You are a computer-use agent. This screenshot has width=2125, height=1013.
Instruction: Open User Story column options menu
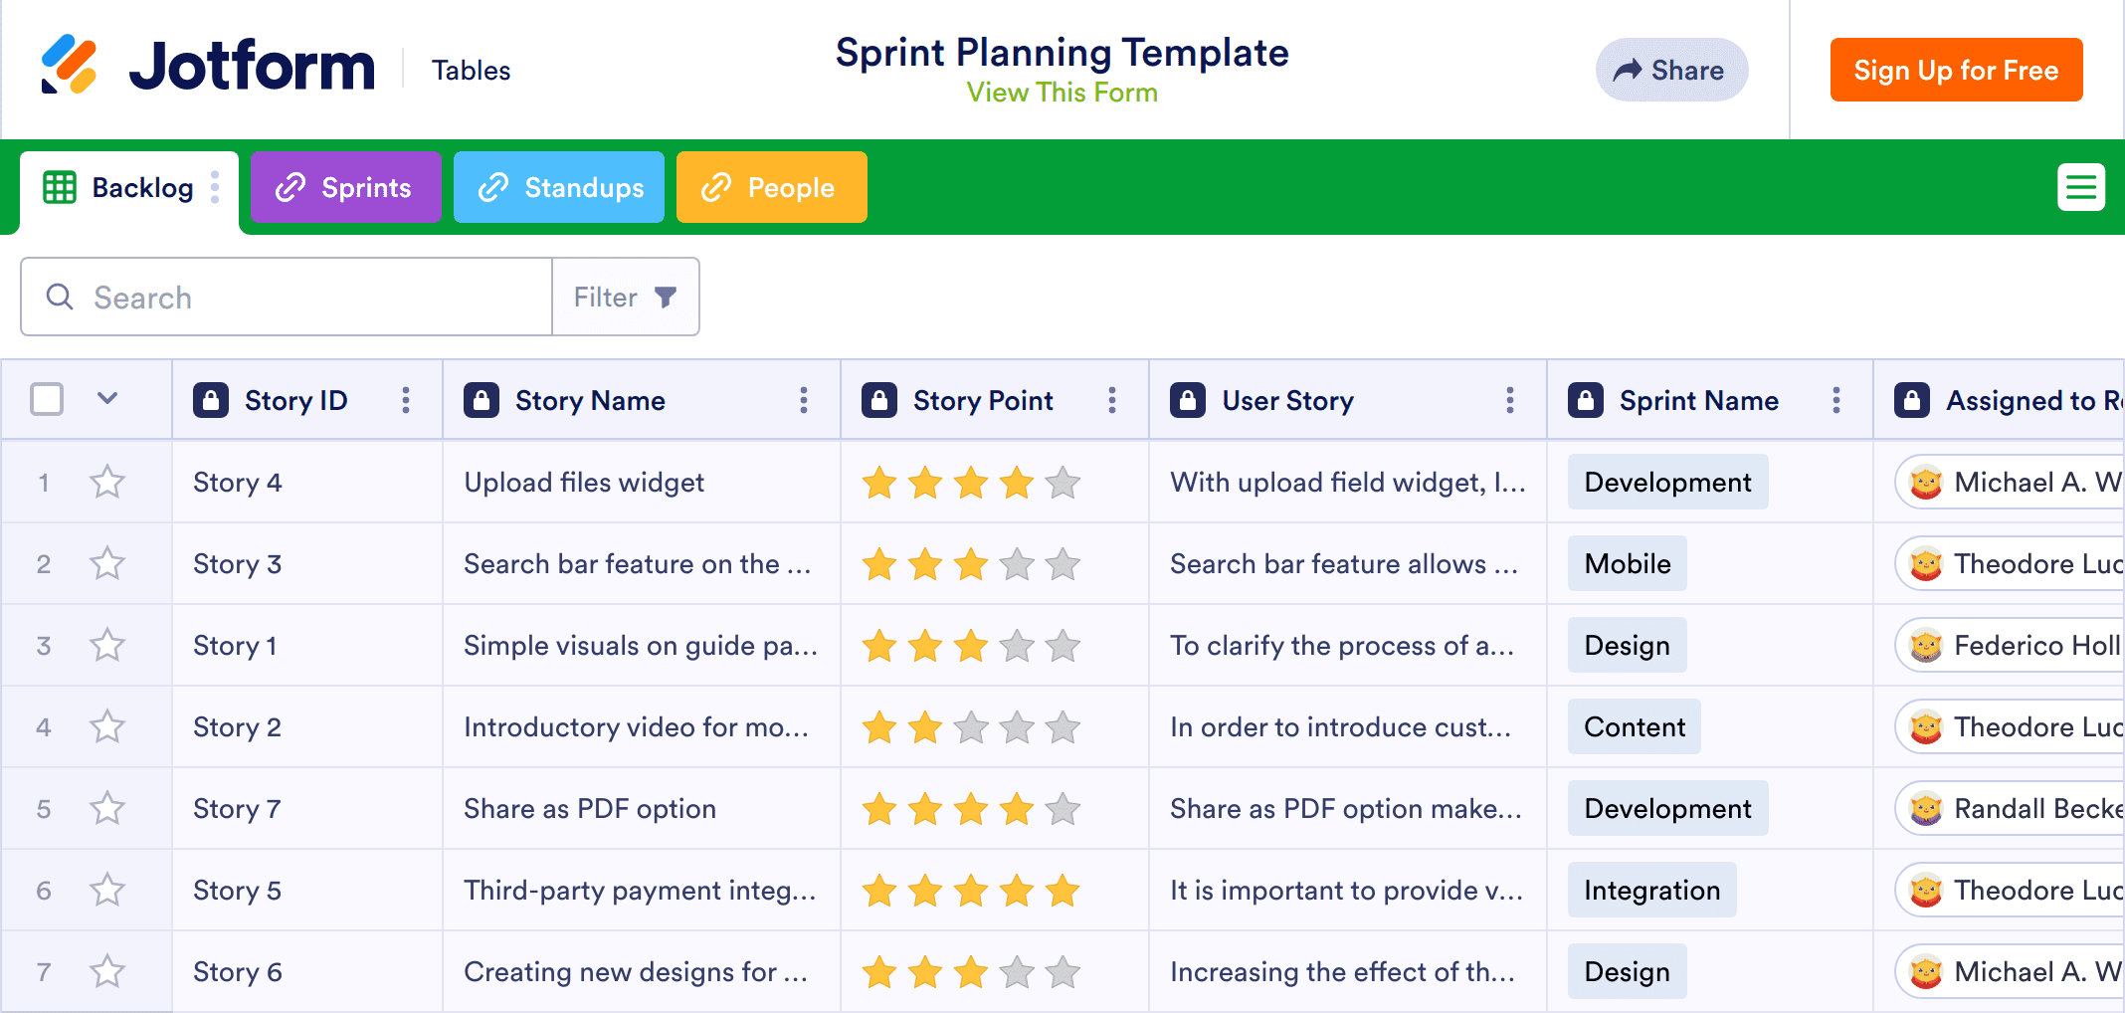pyautogui.click(x=1510, y=400)
